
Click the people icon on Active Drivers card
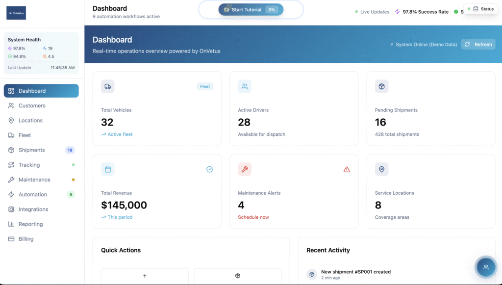245,86
